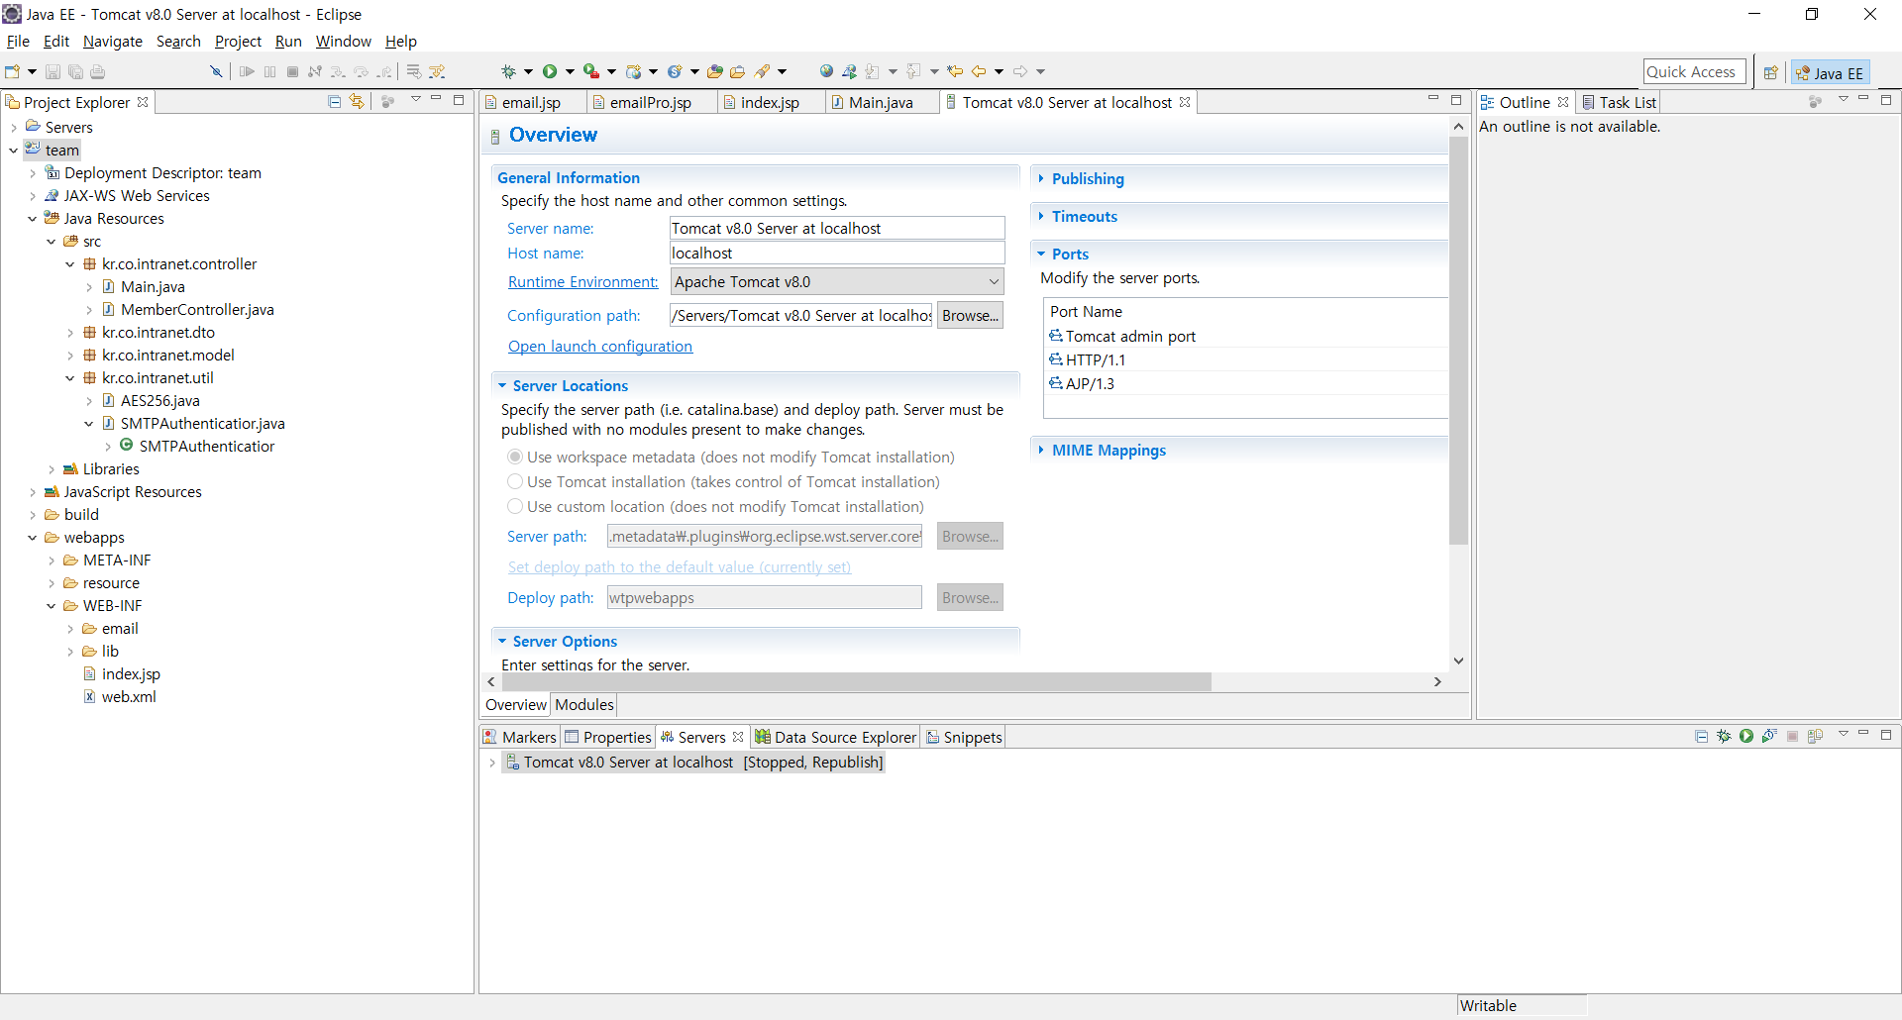Switch to the Task List tab
The height and width of the screenshot is (1020, 1902).
pos(1619,102)
